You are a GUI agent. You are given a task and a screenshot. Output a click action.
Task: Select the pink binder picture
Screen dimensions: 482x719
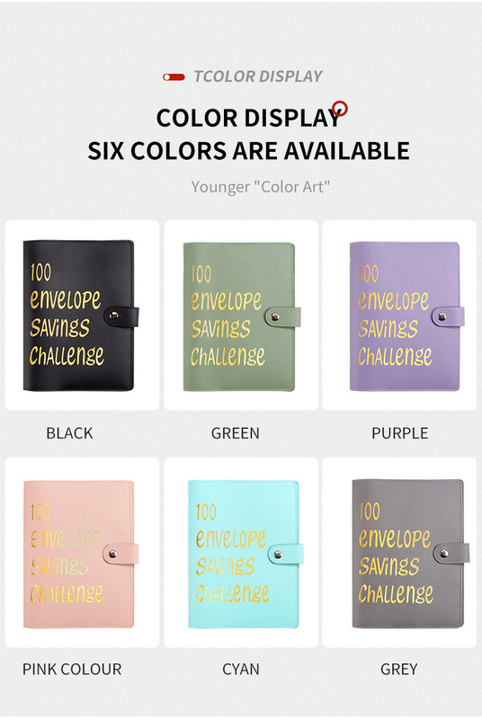pos(81,554)
